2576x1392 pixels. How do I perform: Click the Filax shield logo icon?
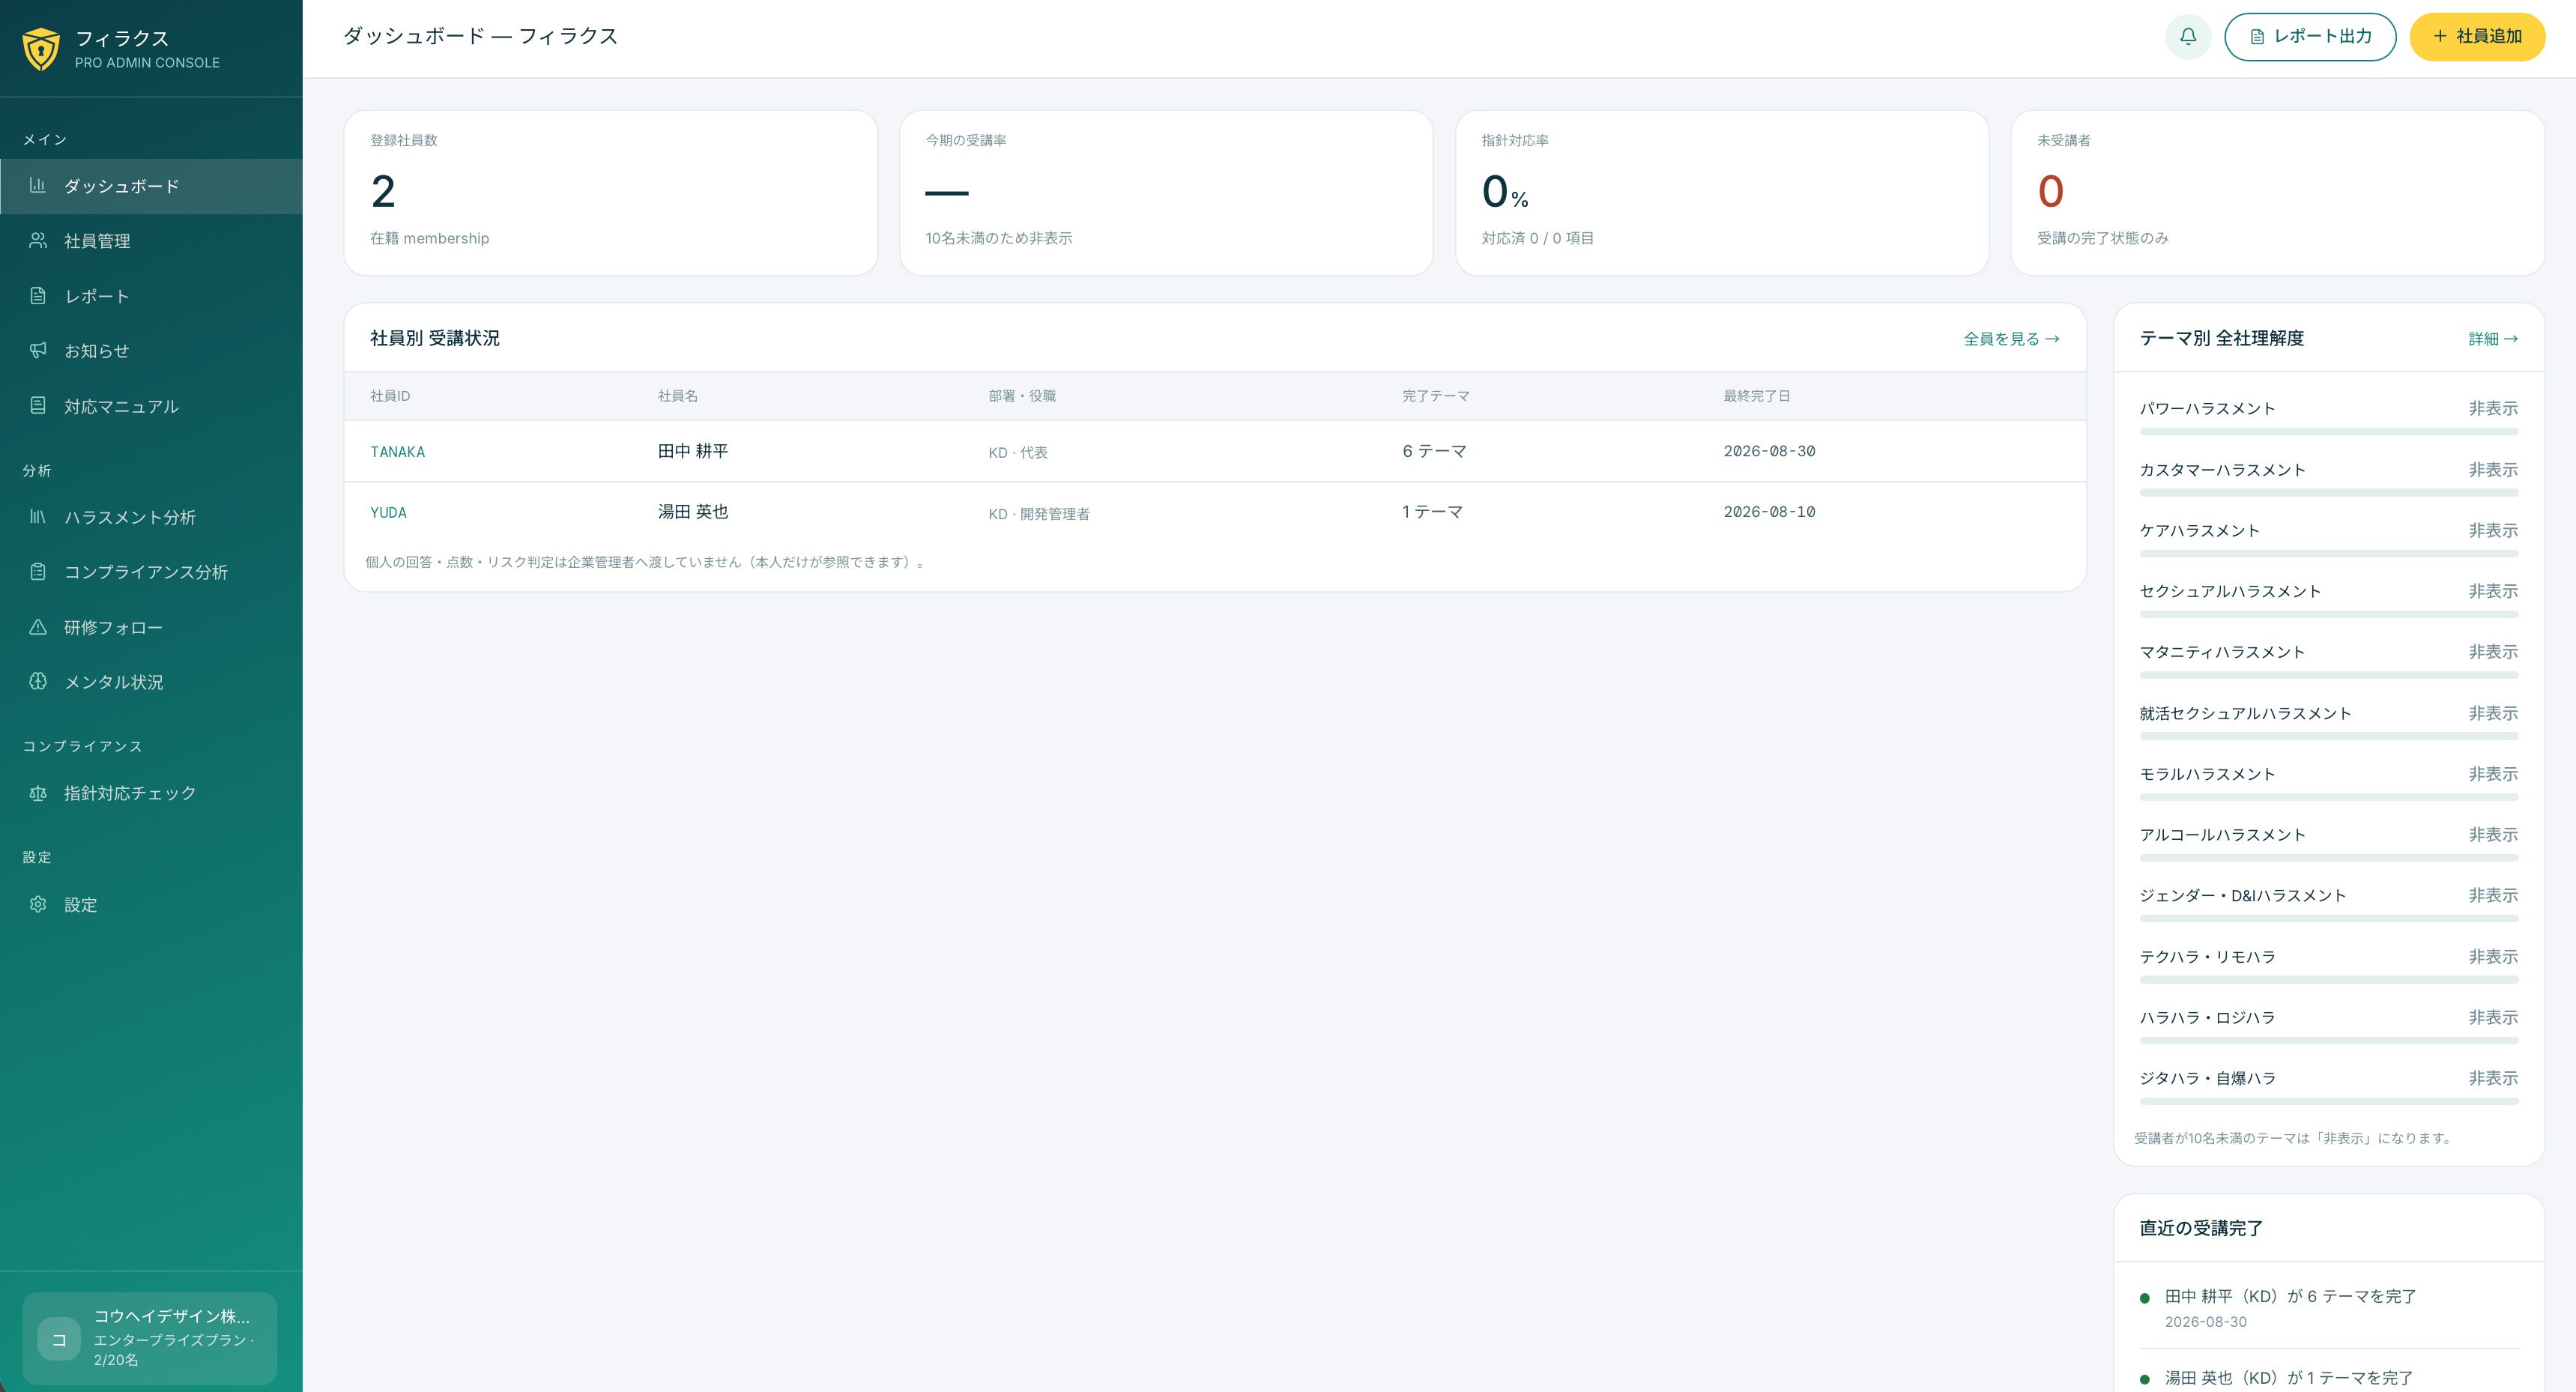pyautogui.click(x=41, y=49)
